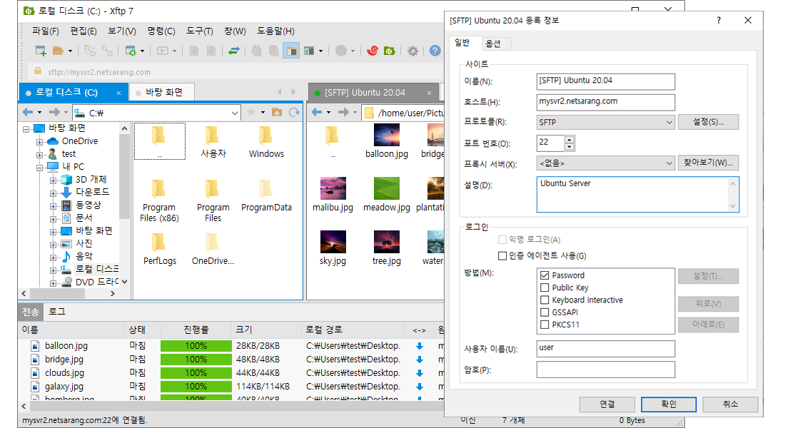Viewport: 785px width, 428px height.
Task: Click into the 호스트(H) host field
Action: tap(605, 101)
